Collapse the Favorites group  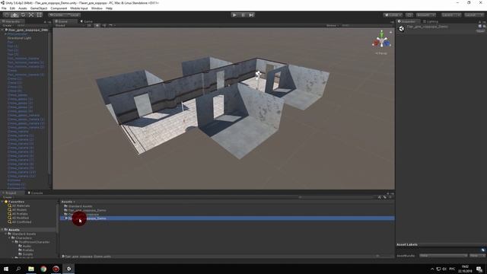(x=2, y=202)
